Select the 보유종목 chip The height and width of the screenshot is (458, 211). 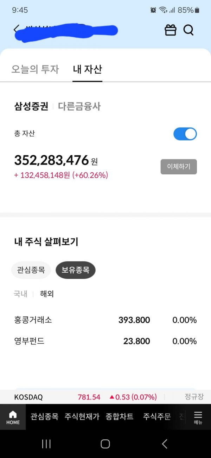[x=76, y=270]
